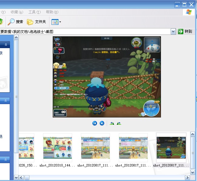The height and width of the screenshot is (181, 197).
Task: Select thumbnail shot_20120310_144
Action: click(x=58, y=148)
